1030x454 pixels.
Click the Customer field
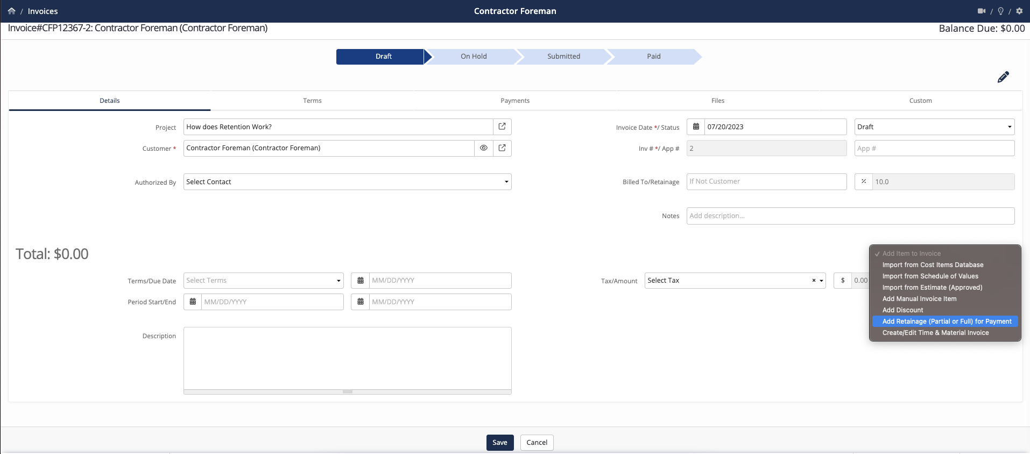[329, 148]
